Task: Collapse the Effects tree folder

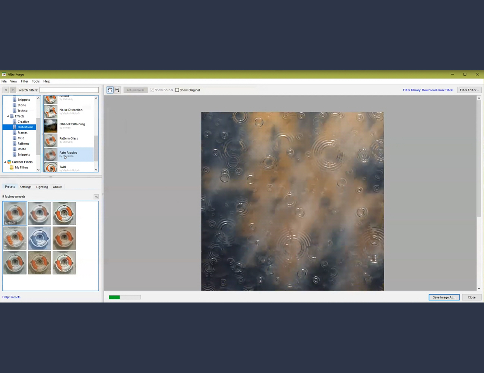Action: coord(8,116)
